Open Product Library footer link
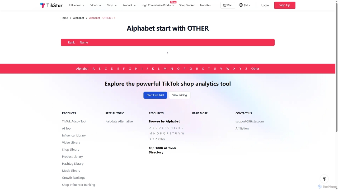This screenshot has width=338, height=190. pos(72,156)
